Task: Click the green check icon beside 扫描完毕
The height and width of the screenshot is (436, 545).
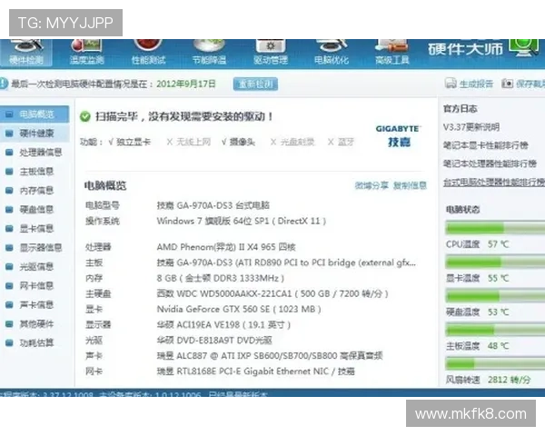Action: [x=85, y=116]
